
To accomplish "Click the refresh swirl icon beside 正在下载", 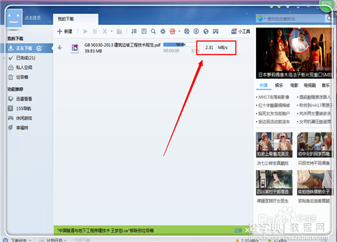I will 39,48.
